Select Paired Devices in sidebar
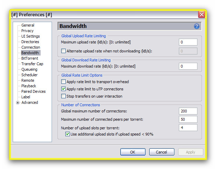The image size is (216, 169). (33, 91)
